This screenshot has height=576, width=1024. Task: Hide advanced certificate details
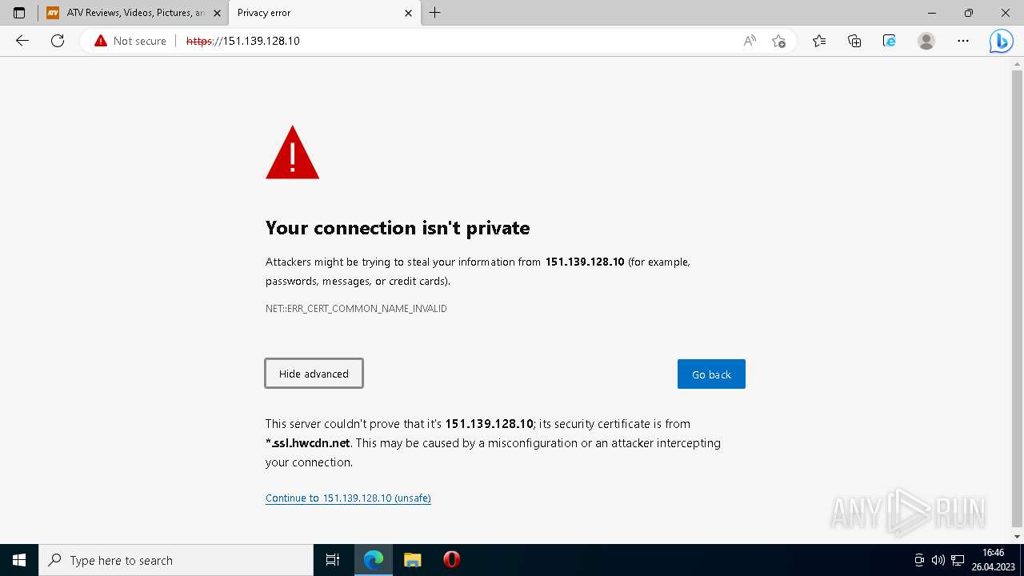tap(314, 374)
